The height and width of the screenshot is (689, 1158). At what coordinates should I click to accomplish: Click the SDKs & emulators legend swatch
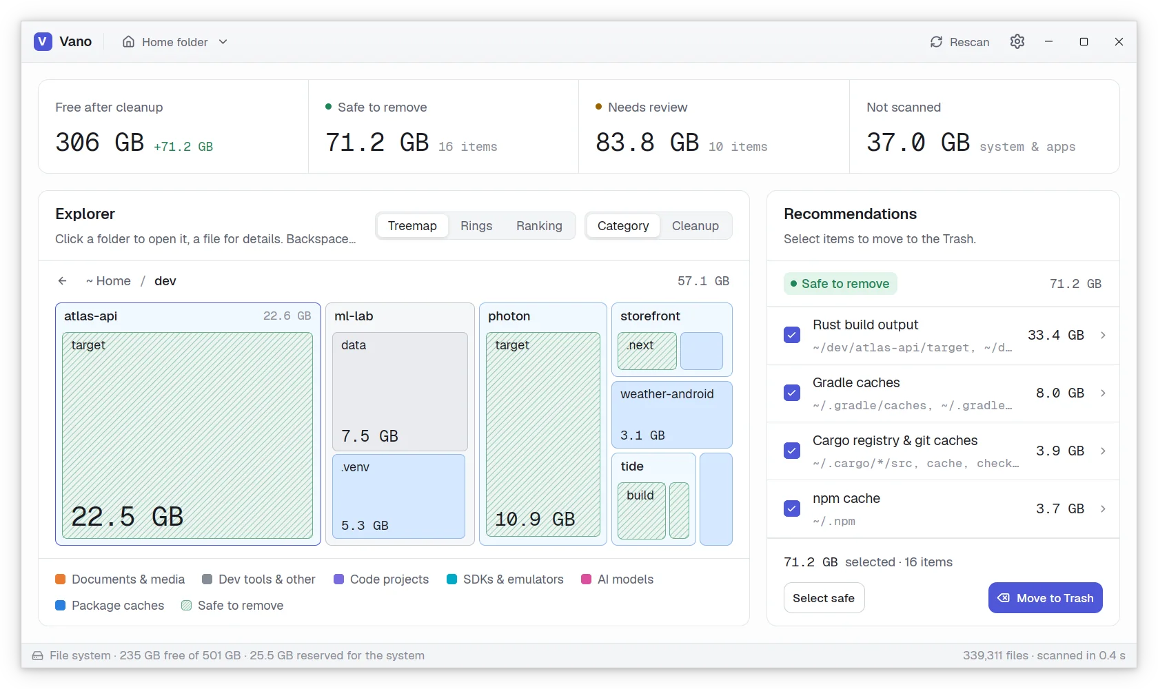[x=452, y=579]
